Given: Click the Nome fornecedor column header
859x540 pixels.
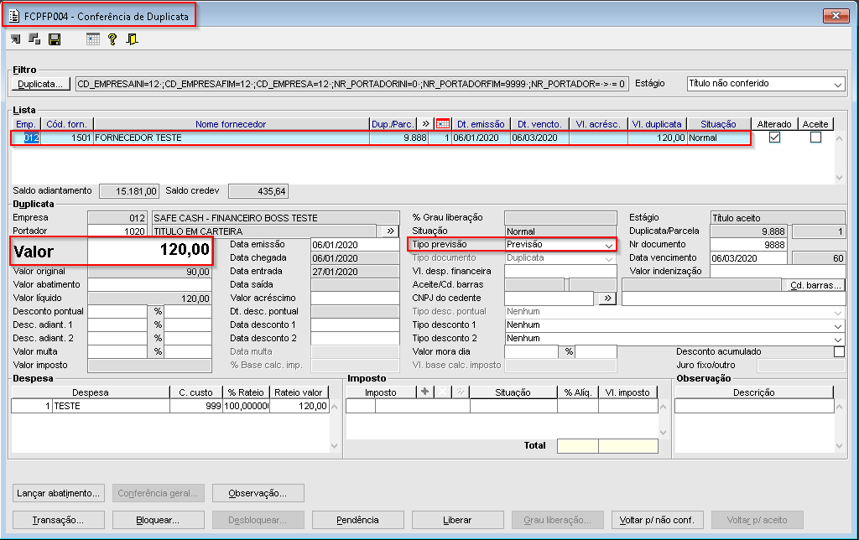Looking at the screenshot, I should [231, 124].
